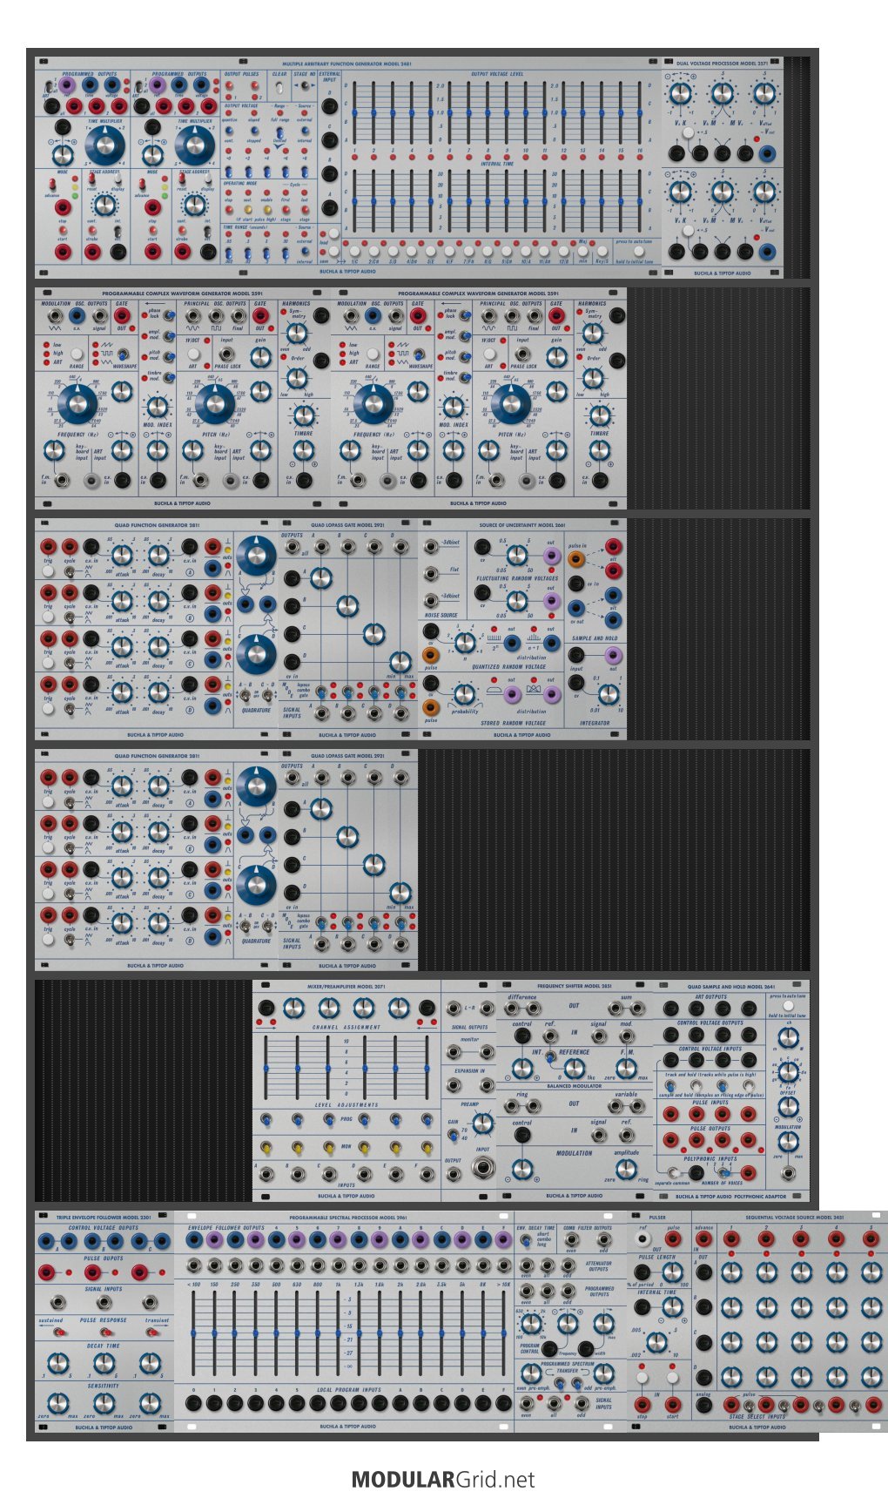Open the ModularGrid.net logo link
888x1498 pixels.
(x=443, y=1480)
